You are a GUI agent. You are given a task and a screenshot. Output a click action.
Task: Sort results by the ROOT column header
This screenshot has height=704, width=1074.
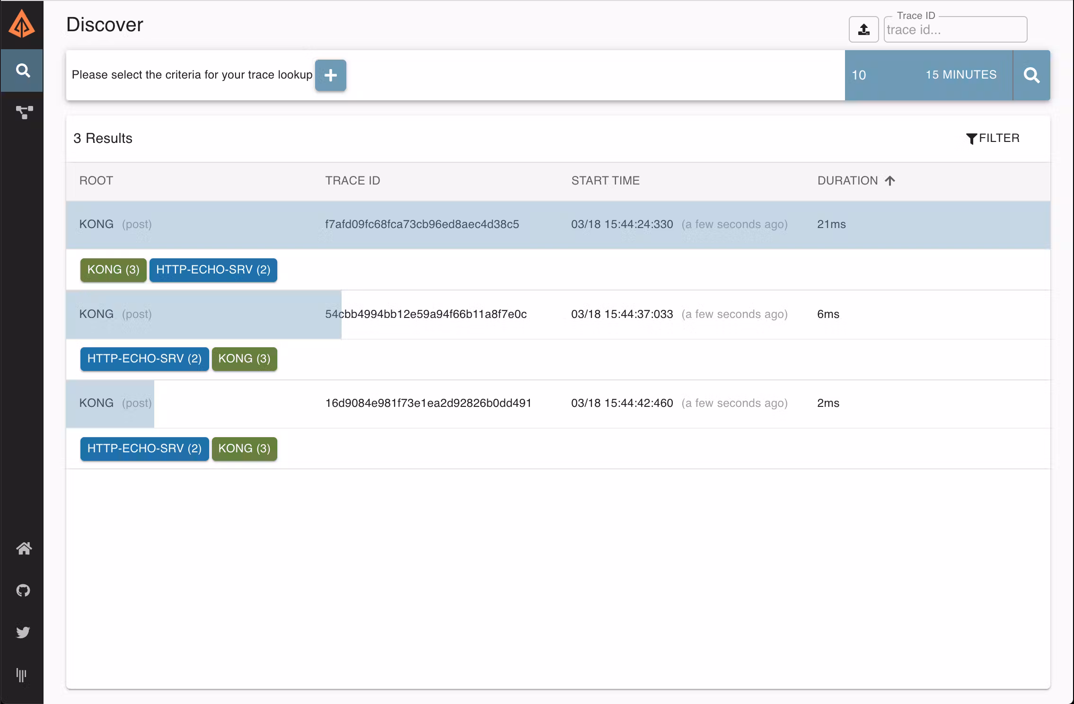point(96,181)
